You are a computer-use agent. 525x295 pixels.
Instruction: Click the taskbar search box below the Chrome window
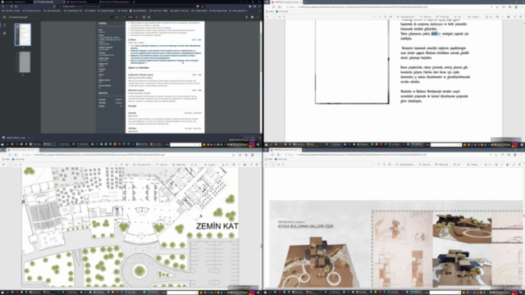(185, 144)
